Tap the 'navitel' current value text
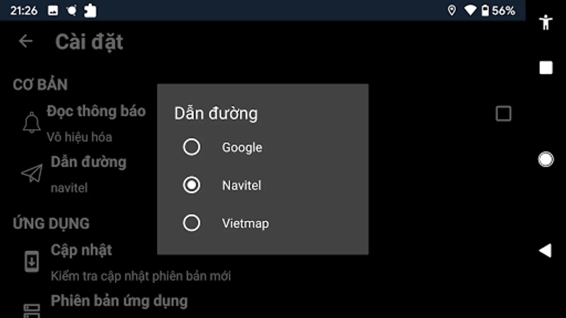The image size is (566, 318). [69, 188]
